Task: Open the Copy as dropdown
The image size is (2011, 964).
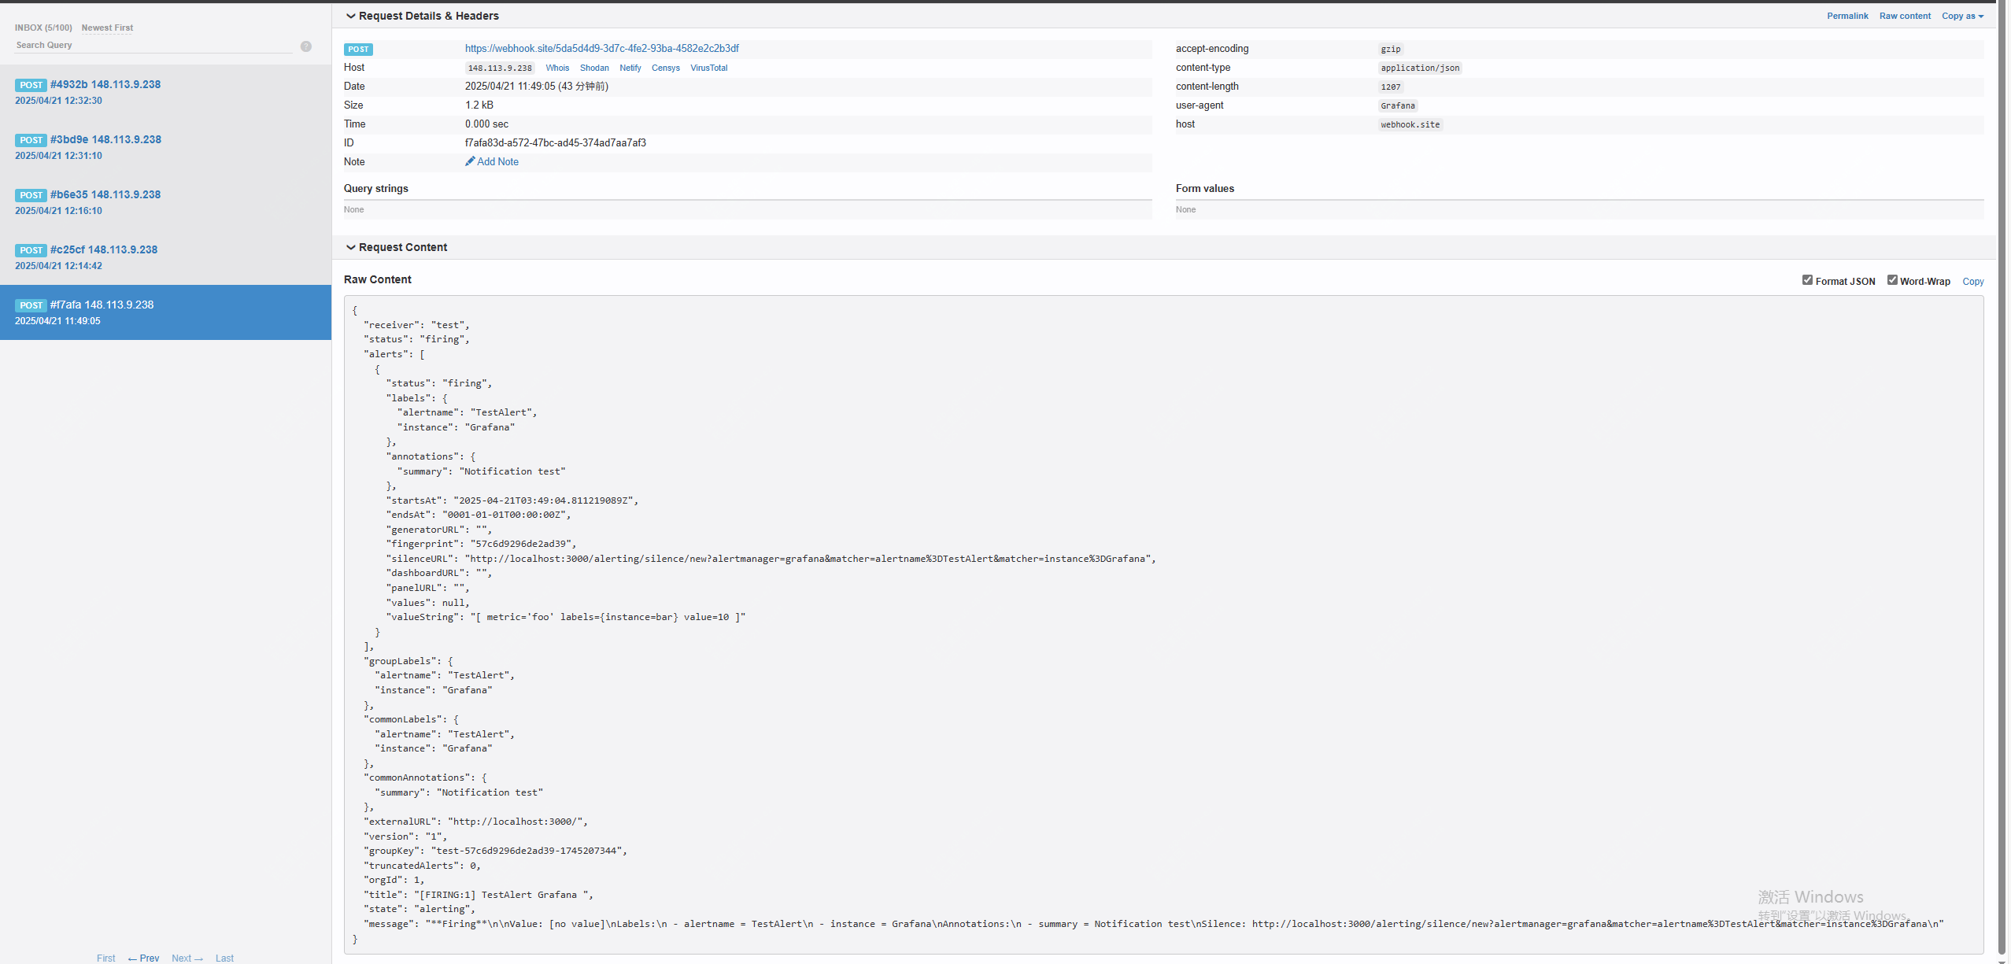Action: click(x=1962, y=16)
